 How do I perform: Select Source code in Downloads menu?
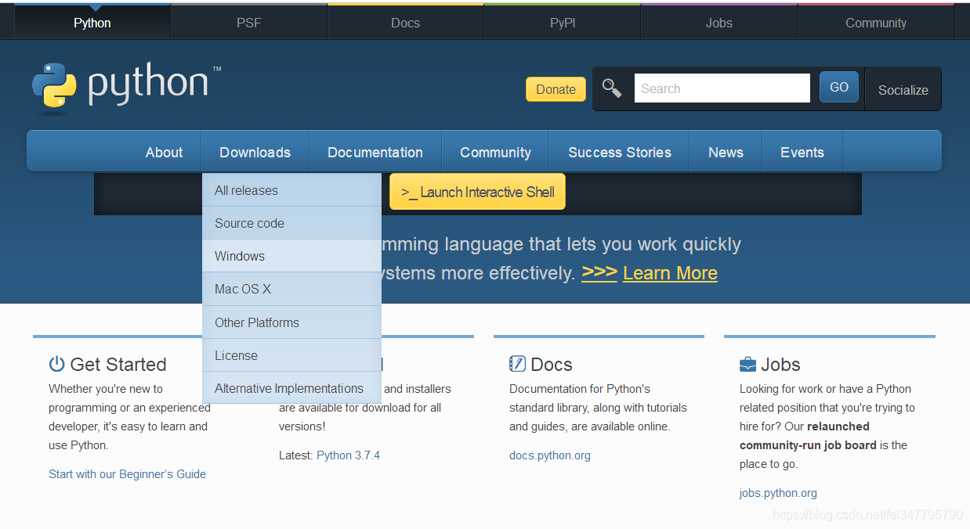point(291,223)
